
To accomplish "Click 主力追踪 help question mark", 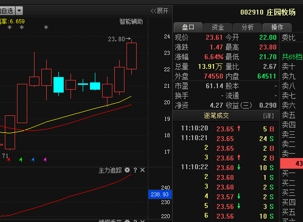I will [x=135, y=170].
